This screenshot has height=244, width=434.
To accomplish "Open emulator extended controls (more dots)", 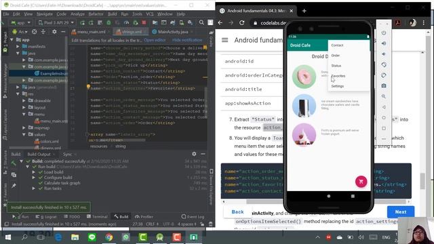I will click(x=384, y=138).
